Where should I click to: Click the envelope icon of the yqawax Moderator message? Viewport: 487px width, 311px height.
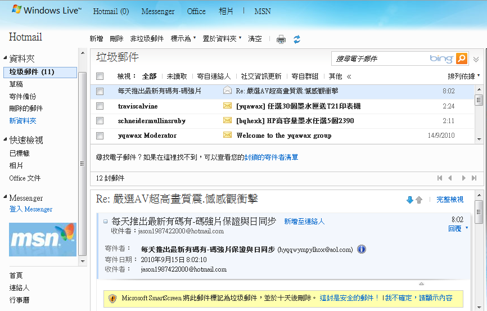click(227, 135)
